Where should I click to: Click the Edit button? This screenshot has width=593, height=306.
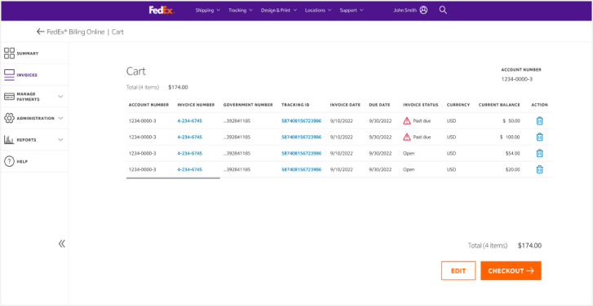[458, 270]
